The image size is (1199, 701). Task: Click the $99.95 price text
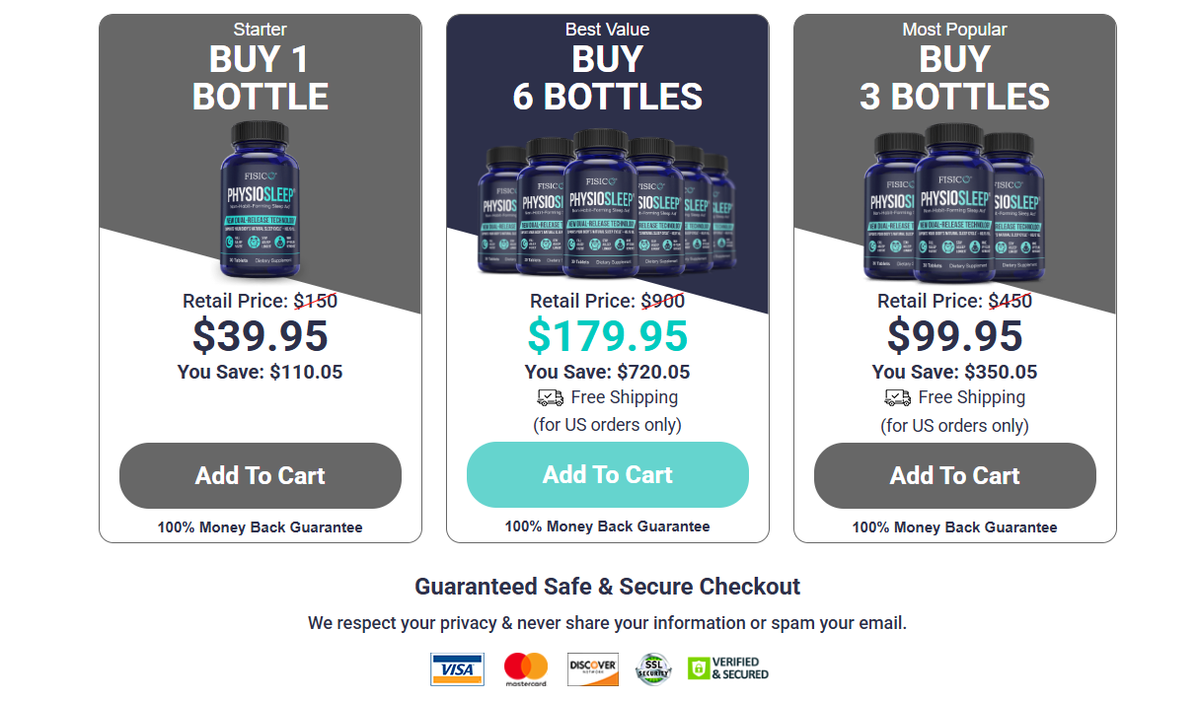click(955, 336)
